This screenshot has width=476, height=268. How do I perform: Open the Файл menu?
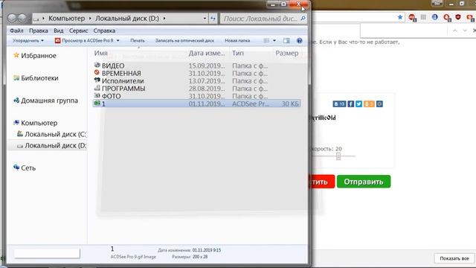coord(16,31)
